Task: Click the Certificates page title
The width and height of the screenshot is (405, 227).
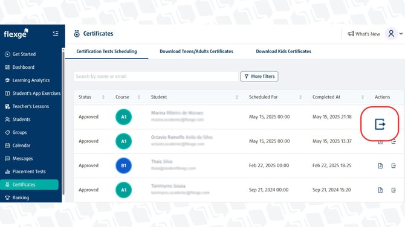Action: point(98,34)
